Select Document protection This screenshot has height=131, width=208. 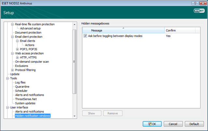point(28,33)
